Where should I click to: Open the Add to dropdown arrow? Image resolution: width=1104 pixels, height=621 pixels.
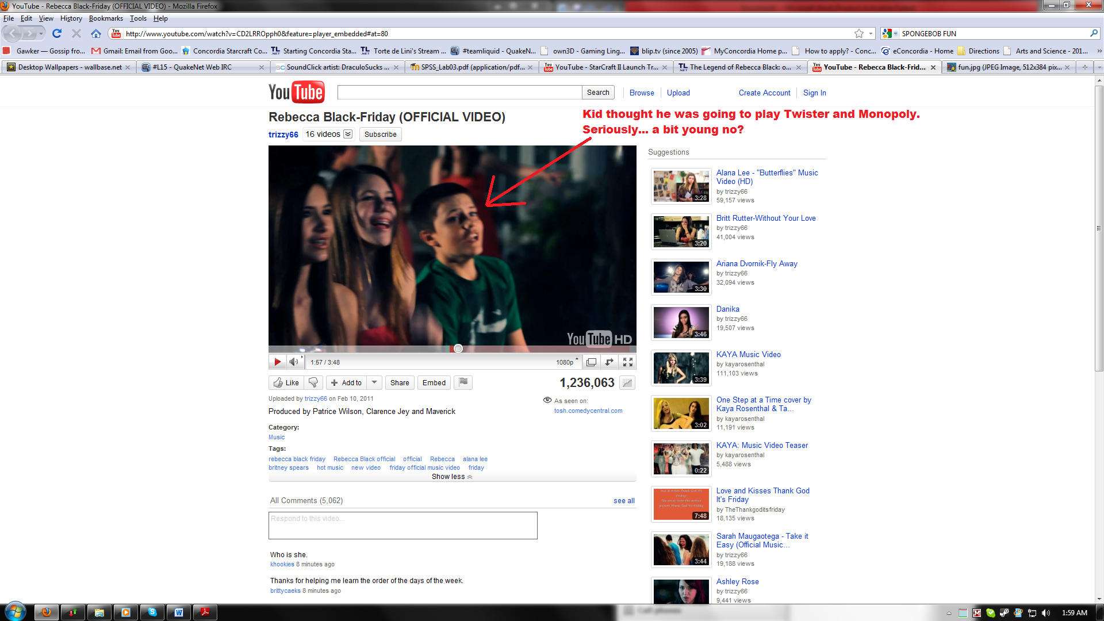(374, 382)
